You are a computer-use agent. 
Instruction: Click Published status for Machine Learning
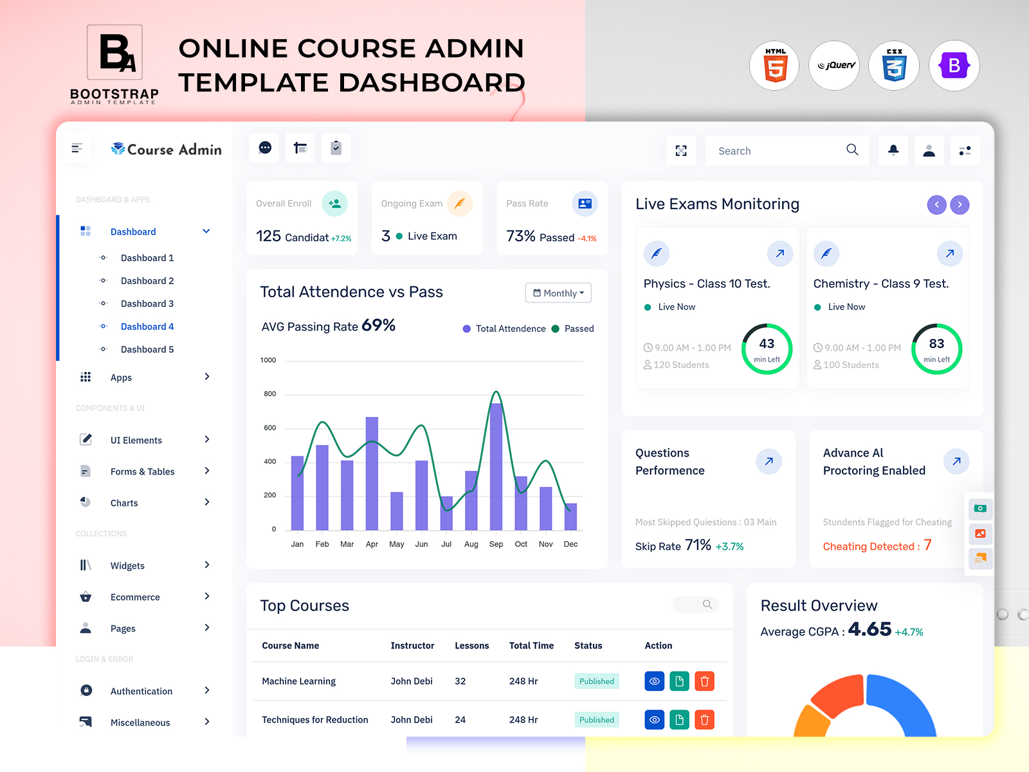coord(597,681)
